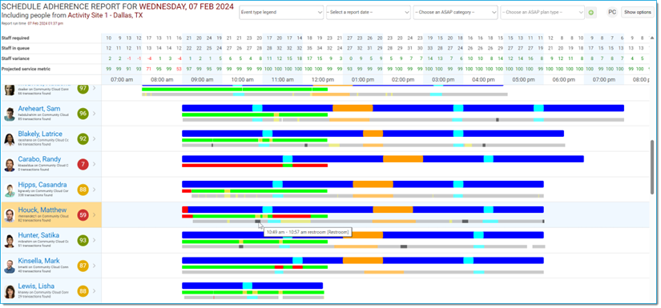The width and height of the screenshot is (661, 308).
Task: Click Blakely, Latrice's orange lunch block
Action: (373, 134)
